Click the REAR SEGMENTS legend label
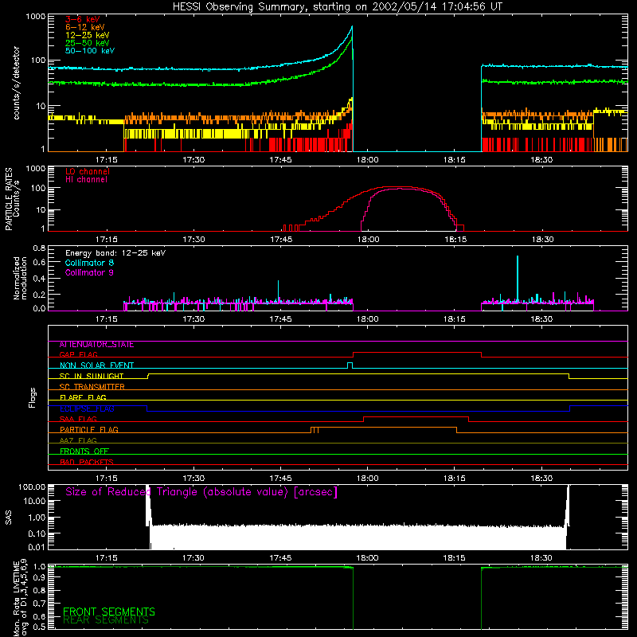Image resolution: width=637 pixels, height=637 pixels. pyautogui.click(x=106, y=620)
